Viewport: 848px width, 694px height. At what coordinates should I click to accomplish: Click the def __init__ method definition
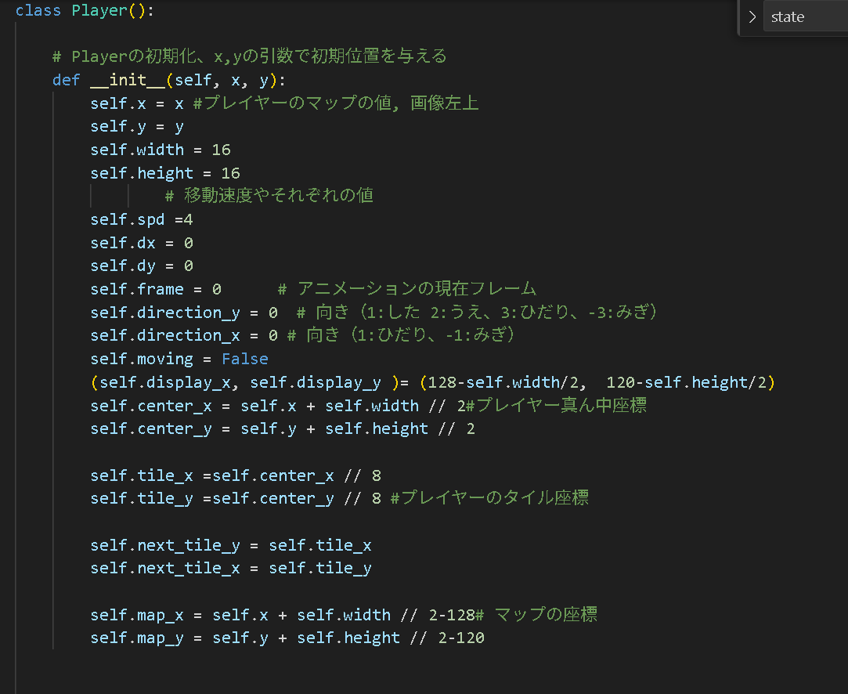(x=168, y=80)
